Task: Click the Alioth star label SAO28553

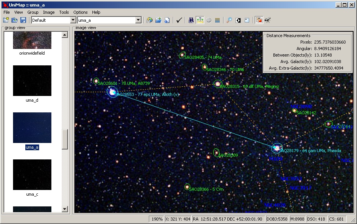Action: click(147, 94)
